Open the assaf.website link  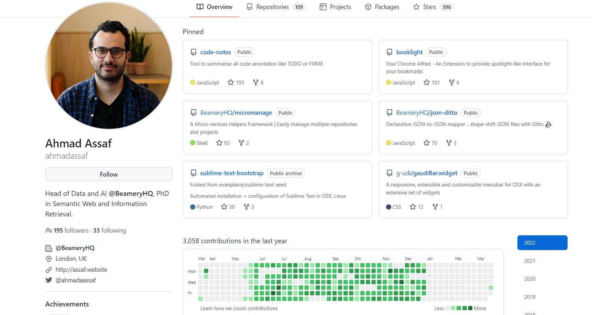click(x=81, y=270)
